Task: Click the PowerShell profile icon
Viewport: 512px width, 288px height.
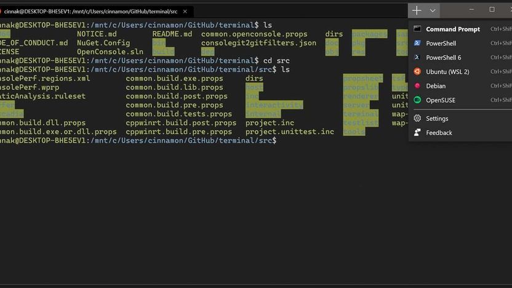Action: pos(417,43)
